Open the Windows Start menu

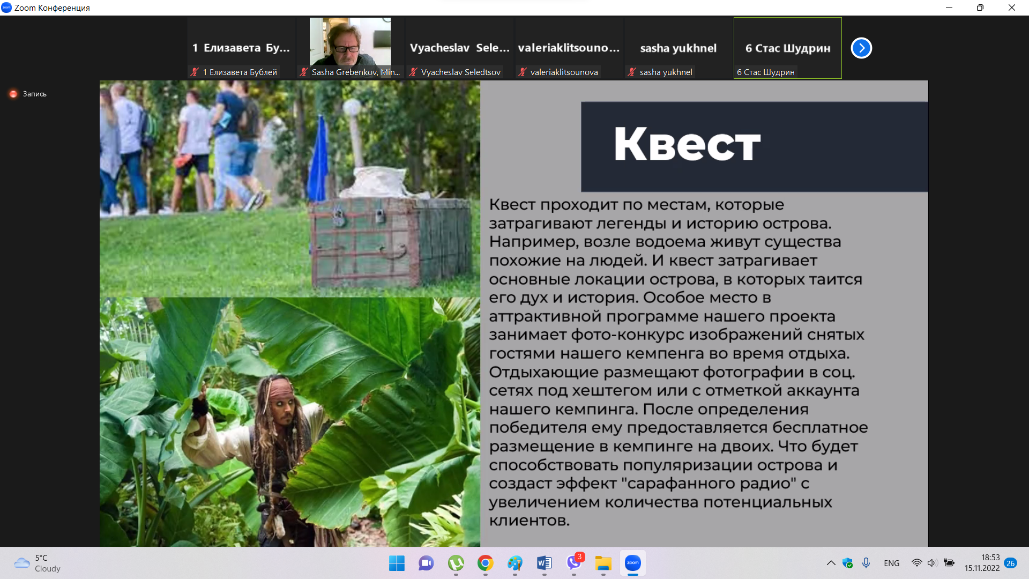397,563
